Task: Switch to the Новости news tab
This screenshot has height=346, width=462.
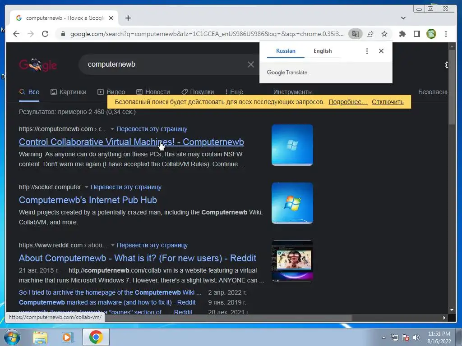Action: point(153,92)
